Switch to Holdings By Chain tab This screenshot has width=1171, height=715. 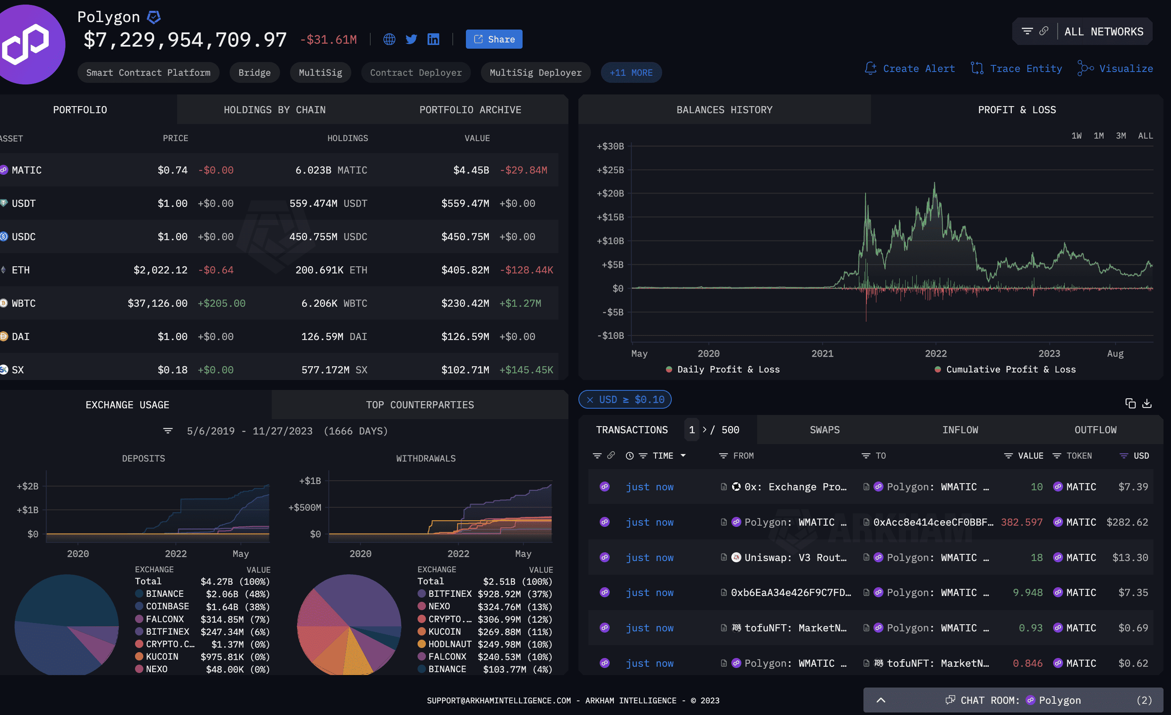click(274, 110)
